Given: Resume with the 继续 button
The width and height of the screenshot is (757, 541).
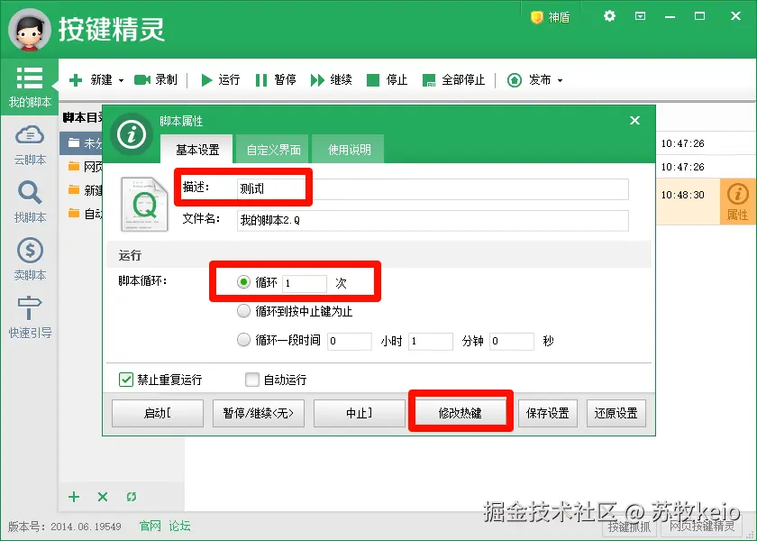Looking at the screenshot, I should [x=332, y=79].
